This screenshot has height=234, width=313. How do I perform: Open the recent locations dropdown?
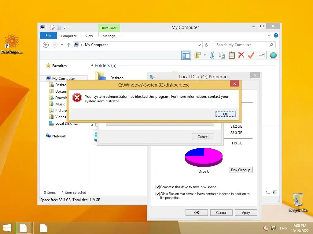tap(62, 45)
